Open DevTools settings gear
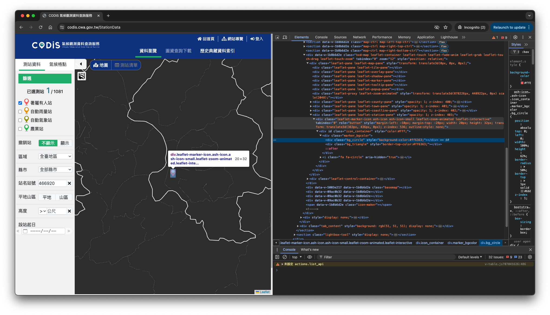The width and height of the screenshot is (550, 315). 515,37
